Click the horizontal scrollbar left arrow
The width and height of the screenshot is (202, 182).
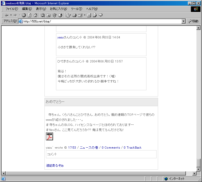click(x=4, y=173)
